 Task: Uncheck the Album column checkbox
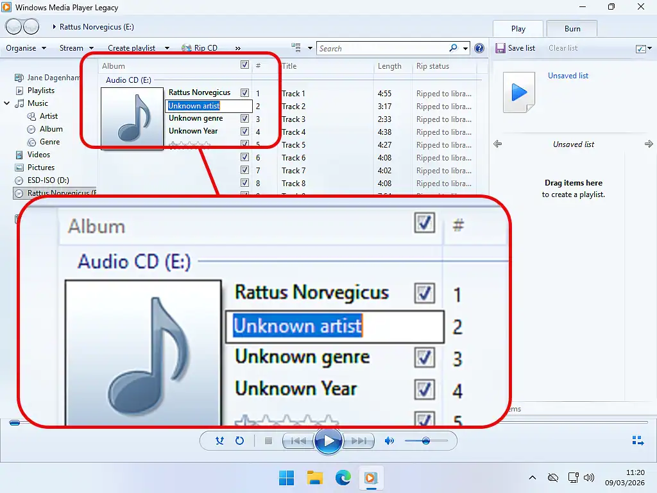pos(244,65)
